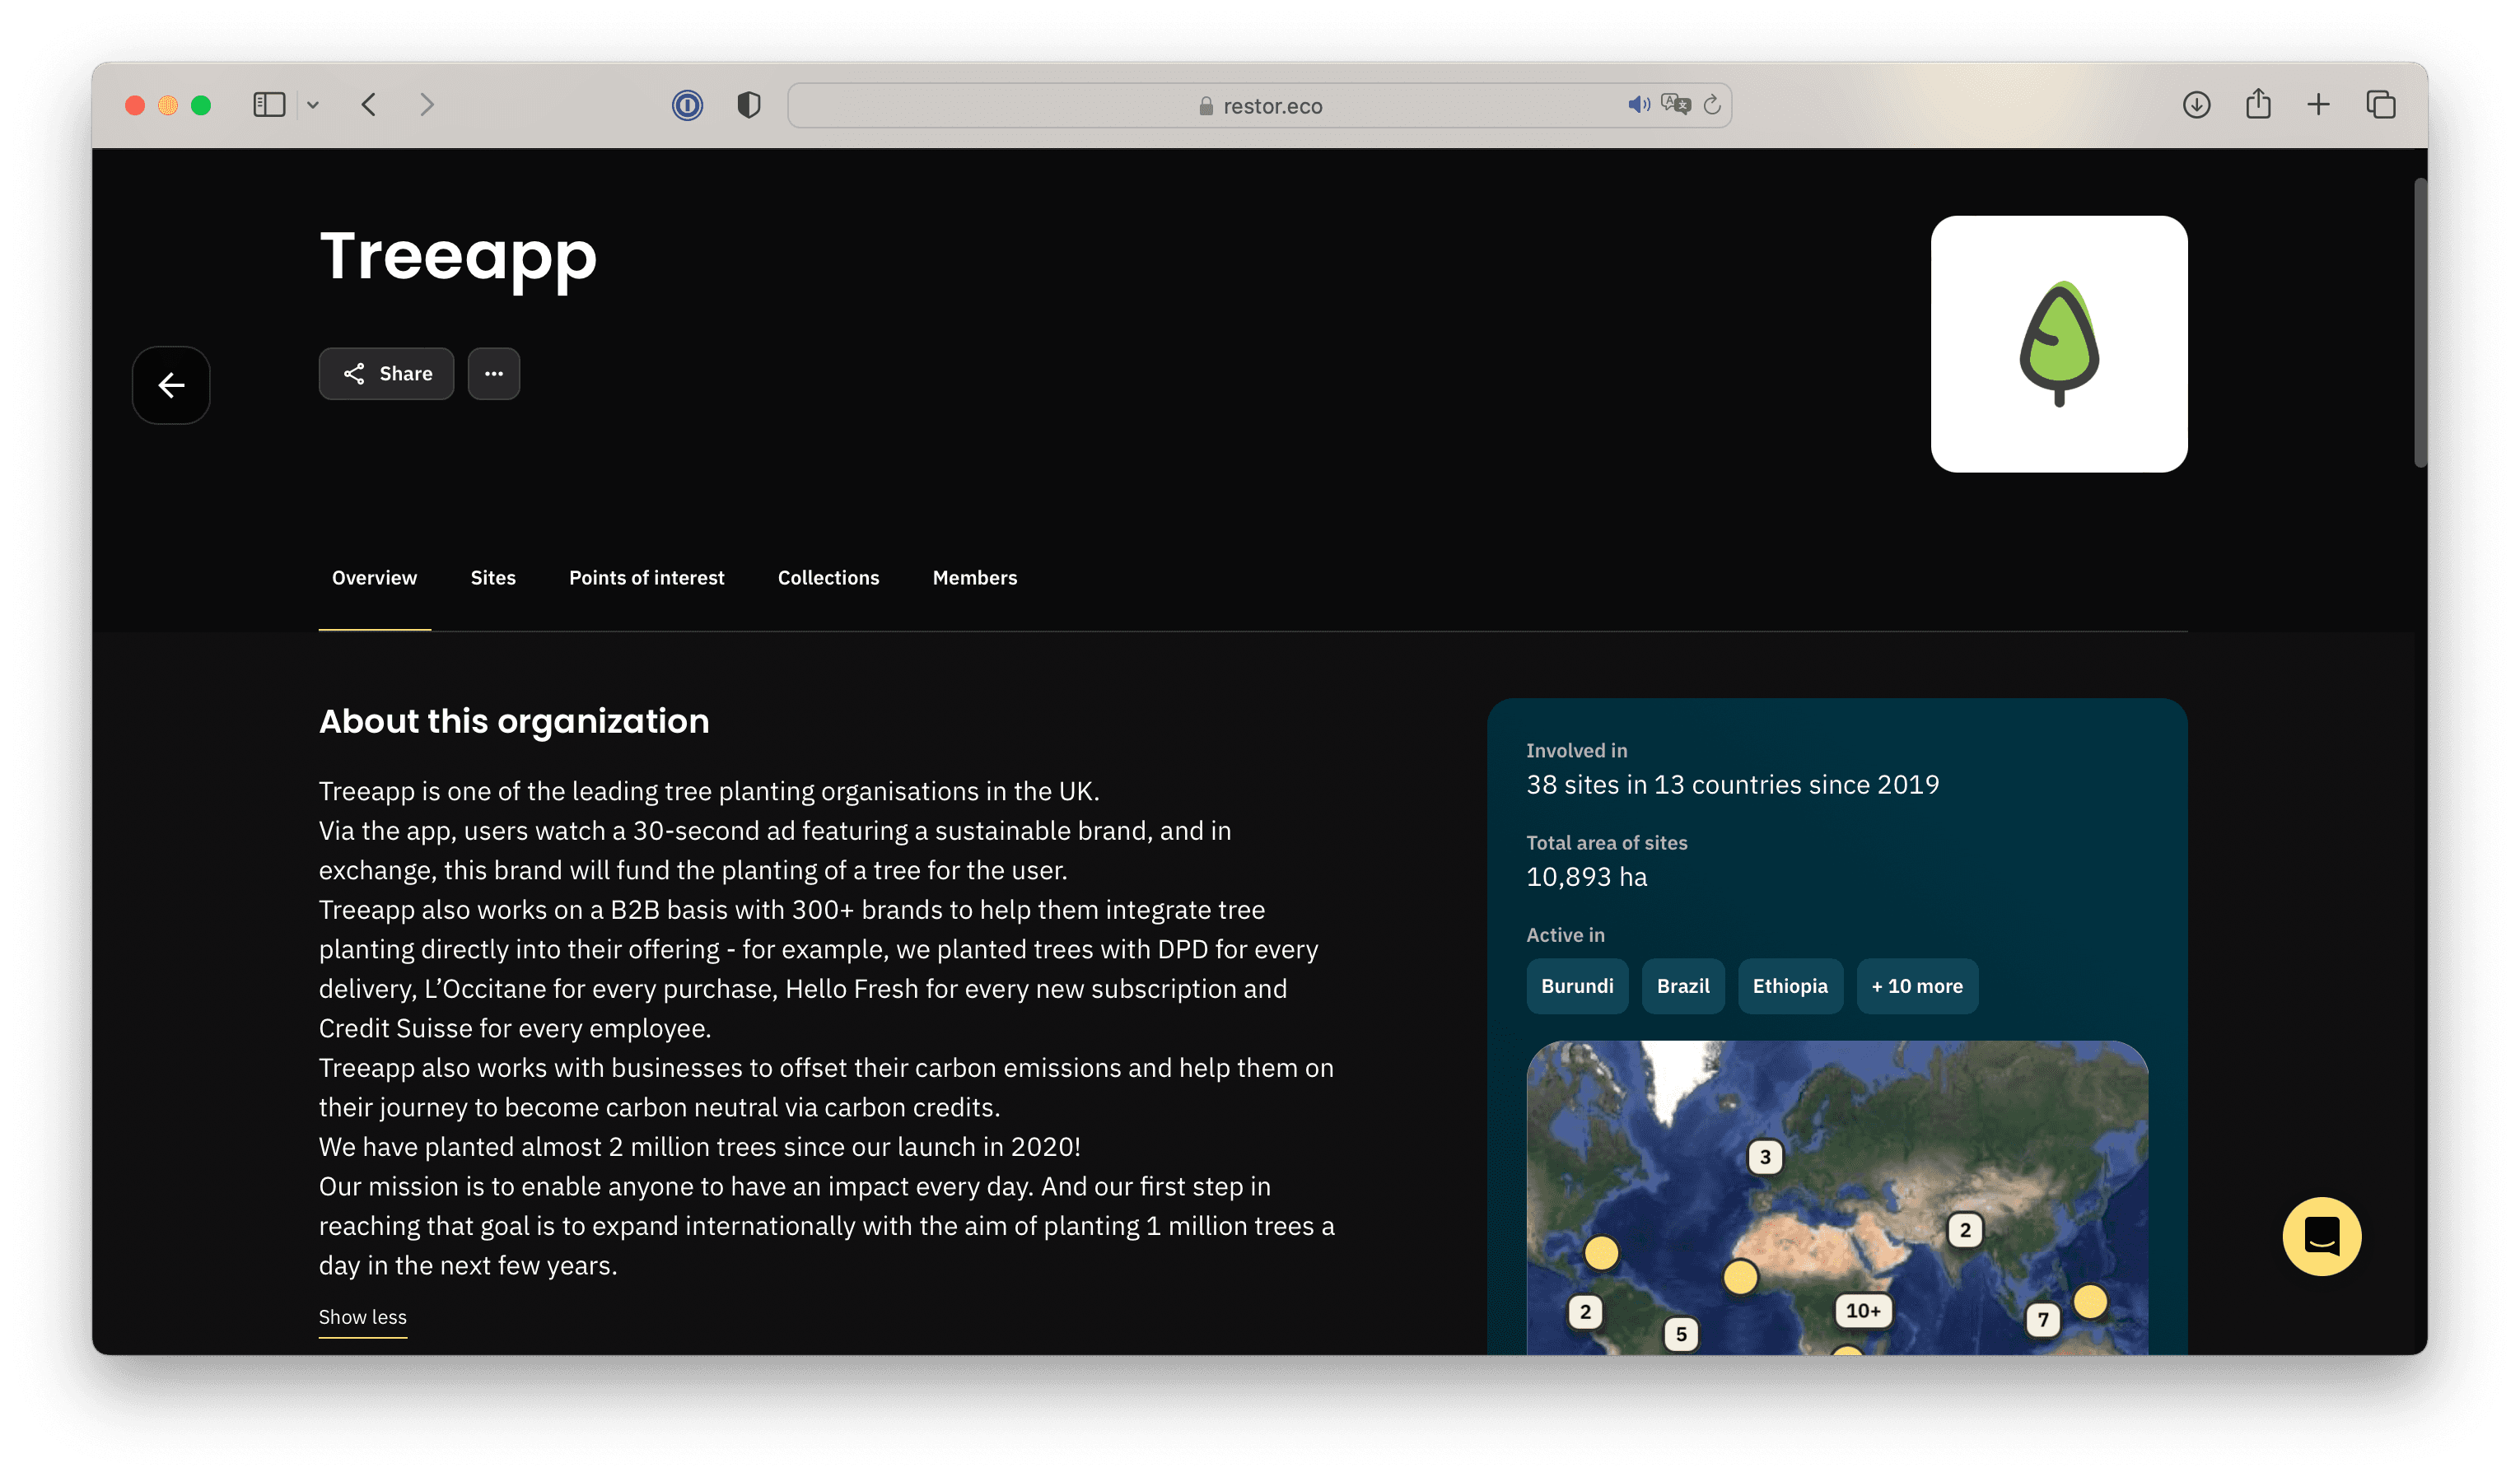The width and height of the screenshot is (2520, 1477).
Task: Toggle the Safari sidebar panel
Action: click(269, 105)
